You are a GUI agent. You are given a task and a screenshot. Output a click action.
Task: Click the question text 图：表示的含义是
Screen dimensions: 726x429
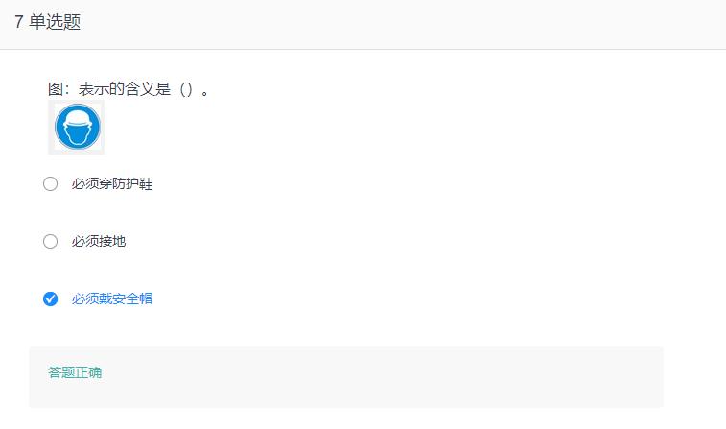pos(109,89)
